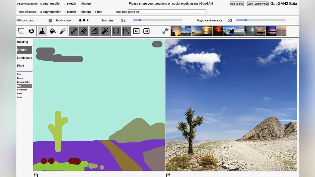Click the right arrow generate icon
This screenshot has height=177, width=315.
click(146, 31)
